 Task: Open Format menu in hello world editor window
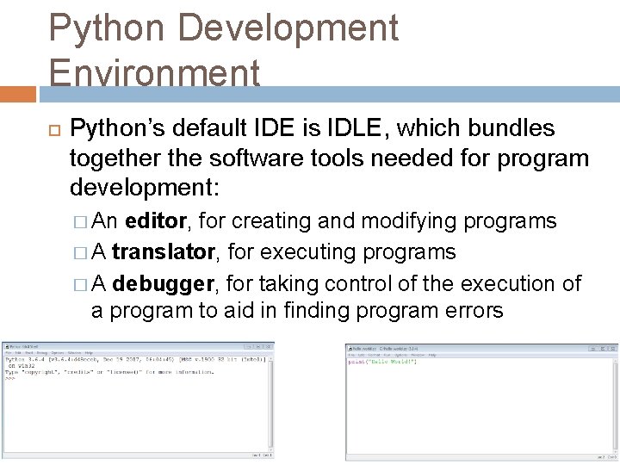click(x=374, y=355)
